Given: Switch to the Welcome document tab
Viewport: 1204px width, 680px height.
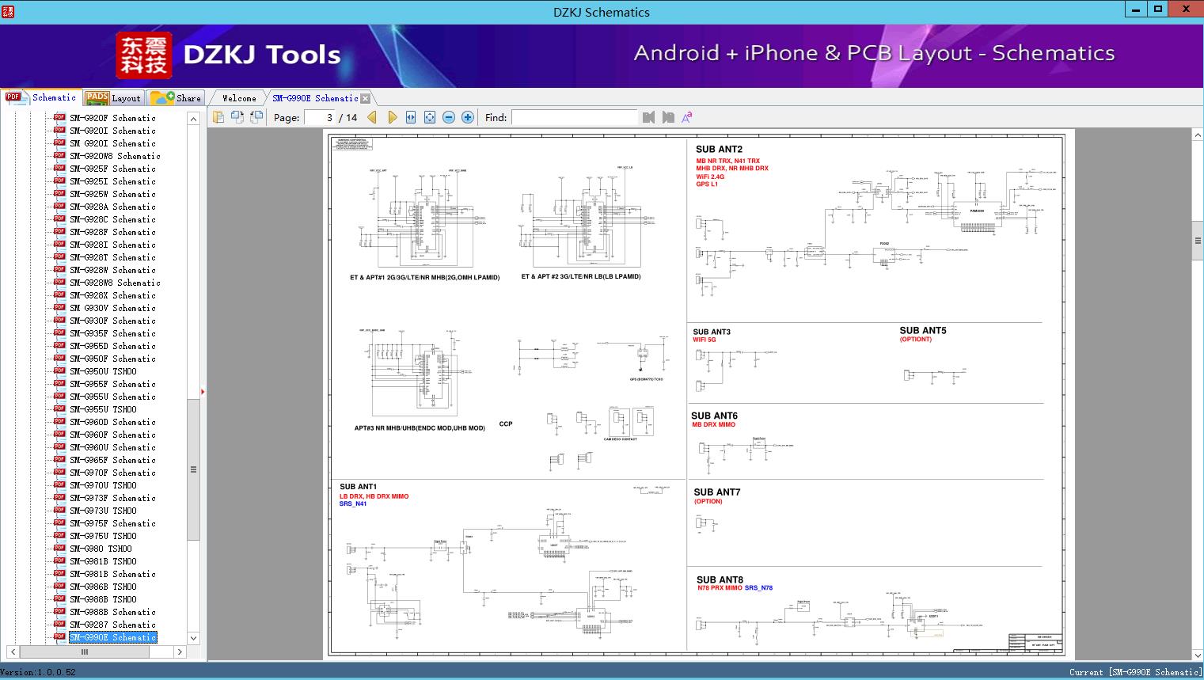Looking at the screenshot, I should [x=239, y=98].
